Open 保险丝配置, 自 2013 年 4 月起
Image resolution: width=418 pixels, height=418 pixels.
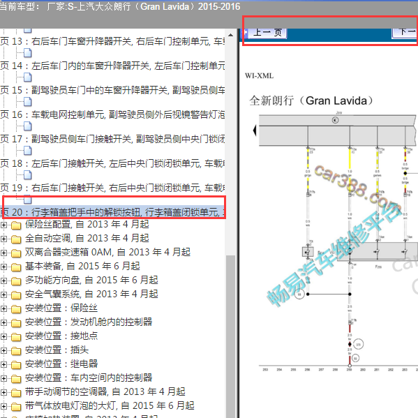[87, 225]
